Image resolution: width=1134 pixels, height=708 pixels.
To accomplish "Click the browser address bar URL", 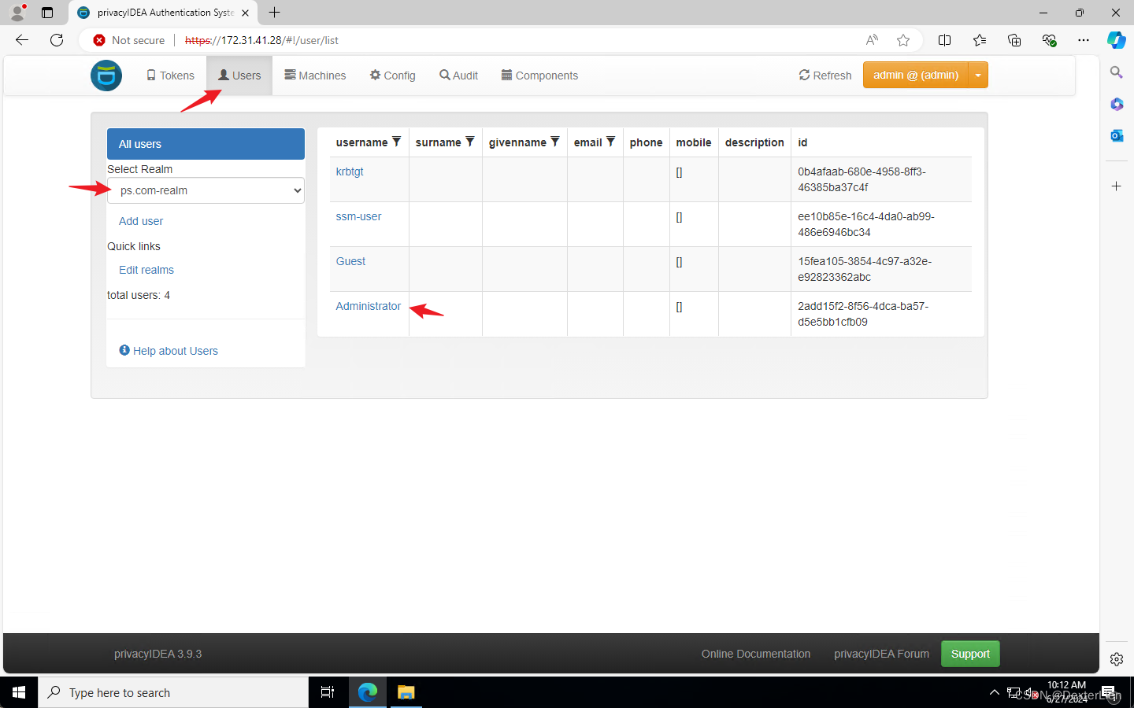I will click(x=261, y=40).
